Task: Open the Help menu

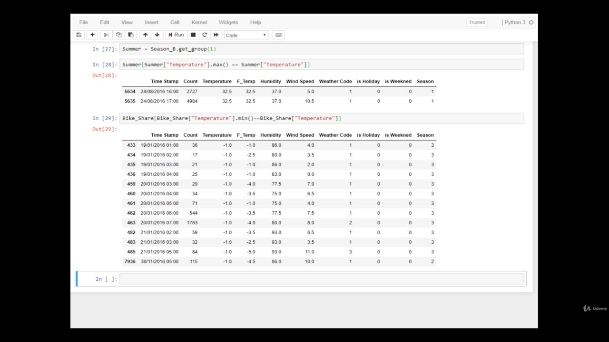Action: pyautogui.click(x=255, y=22)
